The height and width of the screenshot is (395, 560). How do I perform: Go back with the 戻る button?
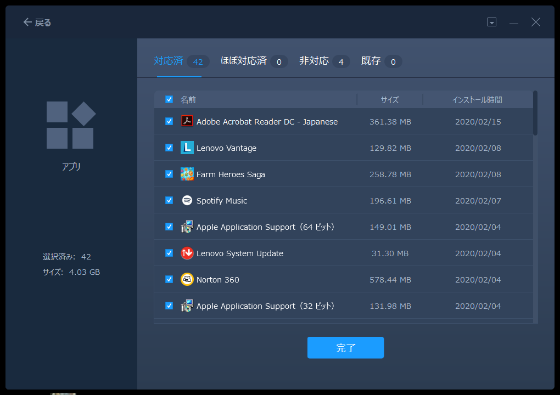(x=37, y=22)
